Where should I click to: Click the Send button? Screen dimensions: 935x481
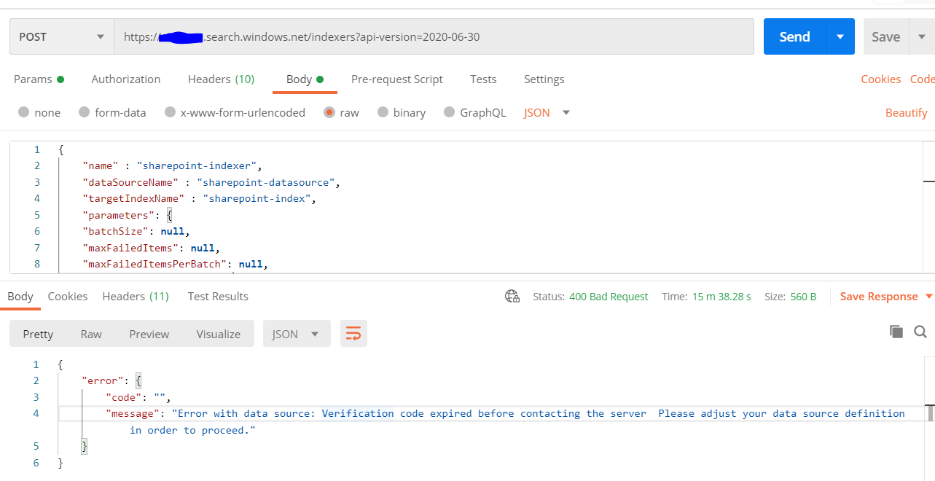(x=794, y=36)
